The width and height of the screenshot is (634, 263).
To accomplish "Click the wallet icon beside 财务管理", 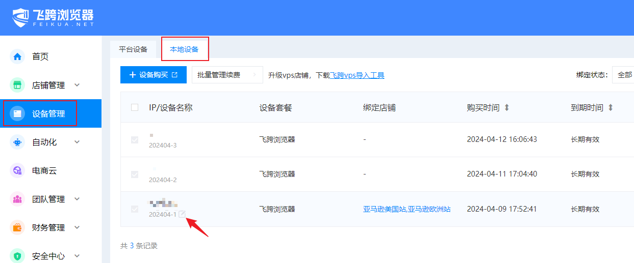I will (17, 227).
